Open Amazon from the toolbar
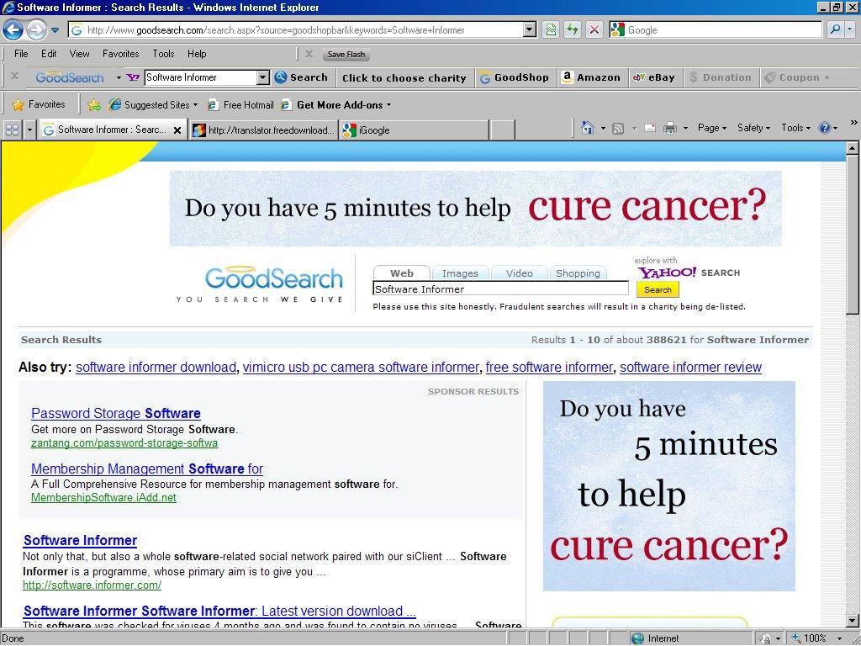The width and height of the screenshot is (861, 646). point(591,77)
